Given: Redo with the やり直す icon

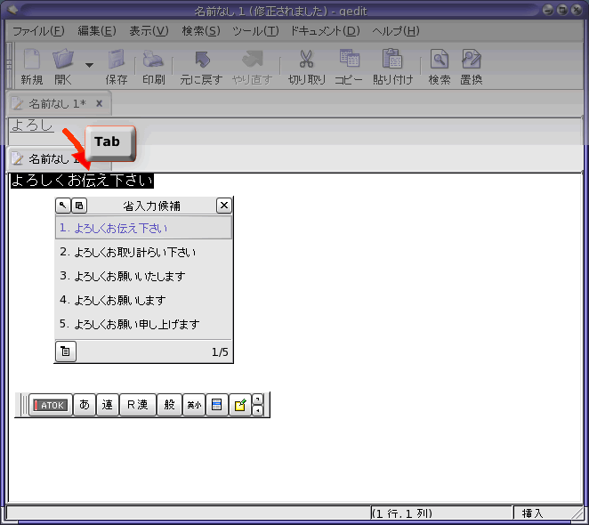Looking at the screenshot, I should [x=252, y=60].
